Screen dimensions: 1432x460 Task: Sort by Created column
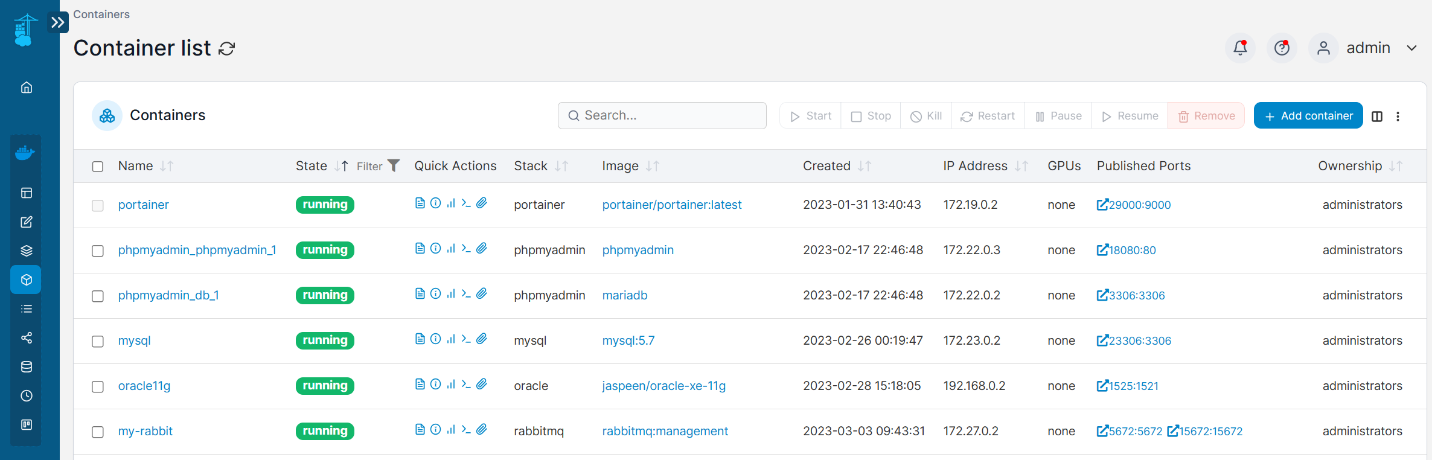837,166
